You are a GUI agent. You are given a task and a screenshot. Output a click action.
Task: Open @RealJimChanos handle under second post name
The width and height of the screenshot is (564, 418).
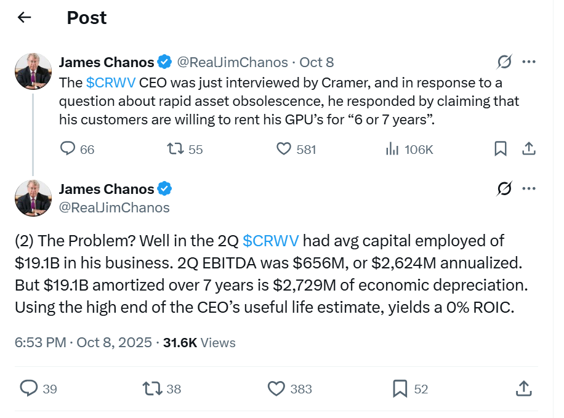pos(114,207)
